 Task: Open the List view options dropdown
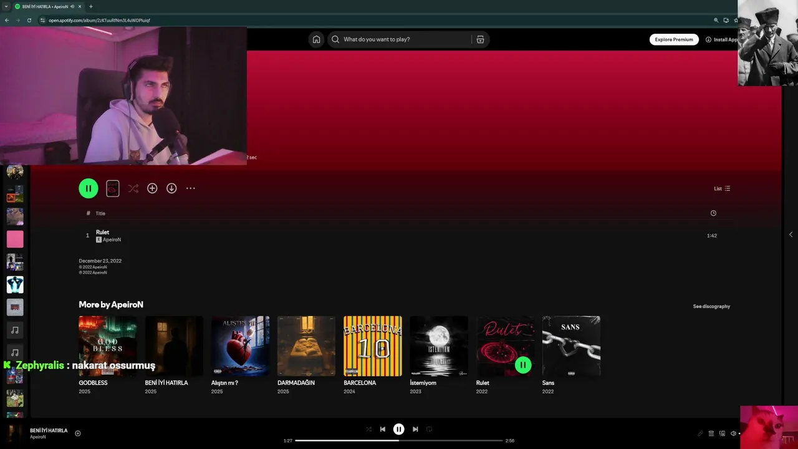[x=722, y=188]
